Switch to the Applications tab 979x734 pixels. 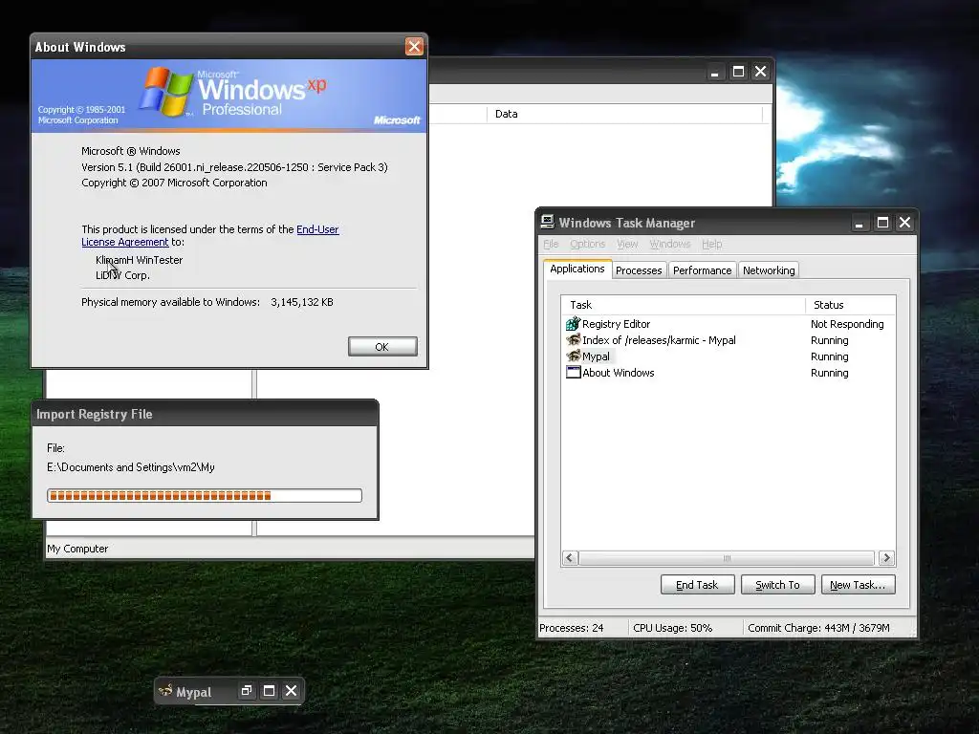[577, 269]
